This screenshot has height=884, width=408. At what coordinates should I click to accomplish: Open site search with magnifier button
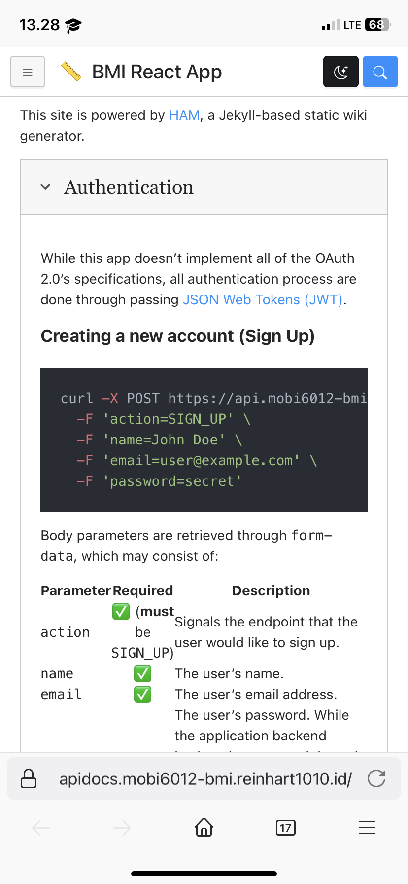tap(380, 72)
